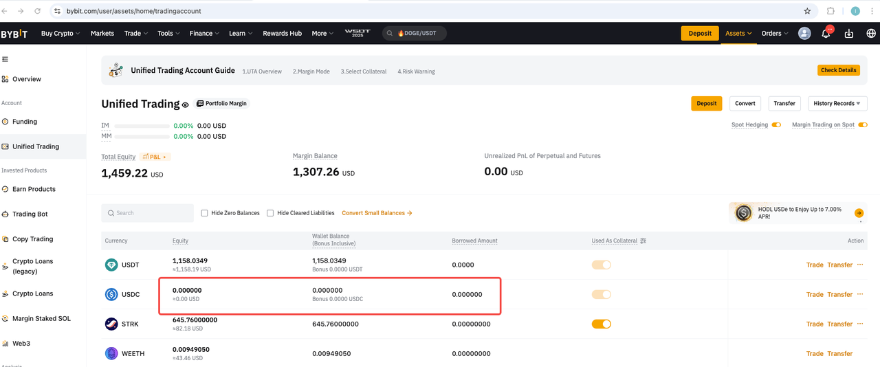Open the Buy Crypto dropdown menu

[x=60, y=34]
